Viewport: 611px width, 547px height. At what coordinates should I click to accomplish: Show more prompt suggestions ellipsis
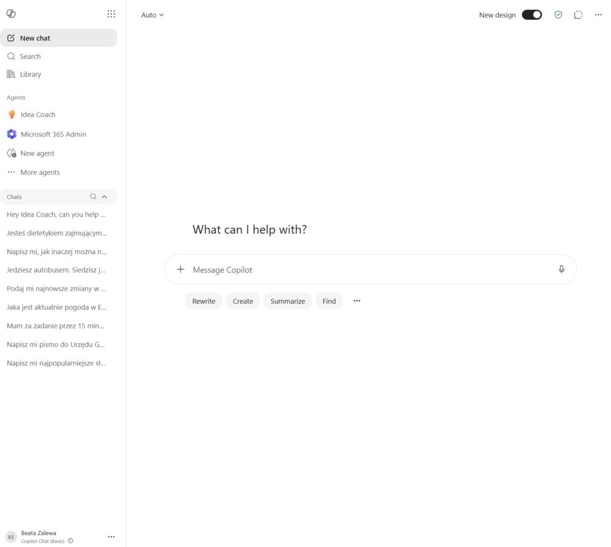[x=357, y=301]
